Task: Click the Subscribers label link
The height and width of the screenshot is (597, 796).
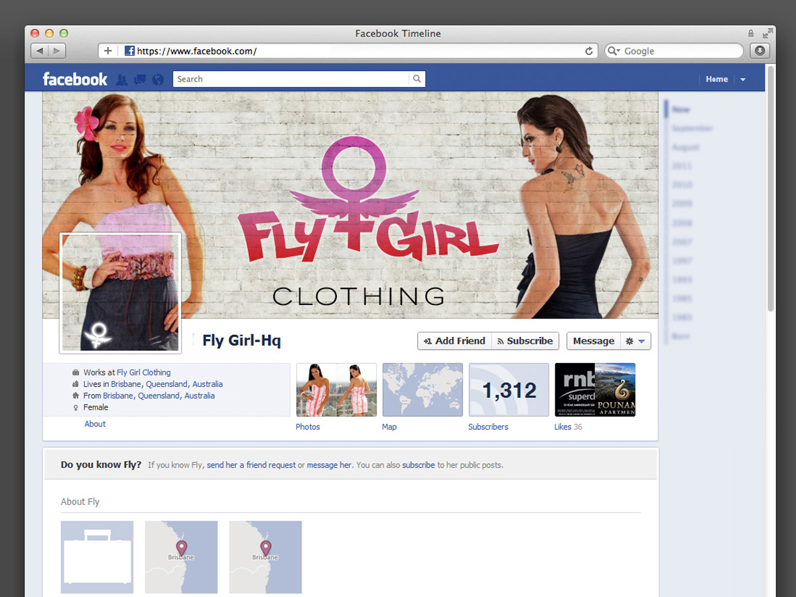Action: tap(488, 427)
